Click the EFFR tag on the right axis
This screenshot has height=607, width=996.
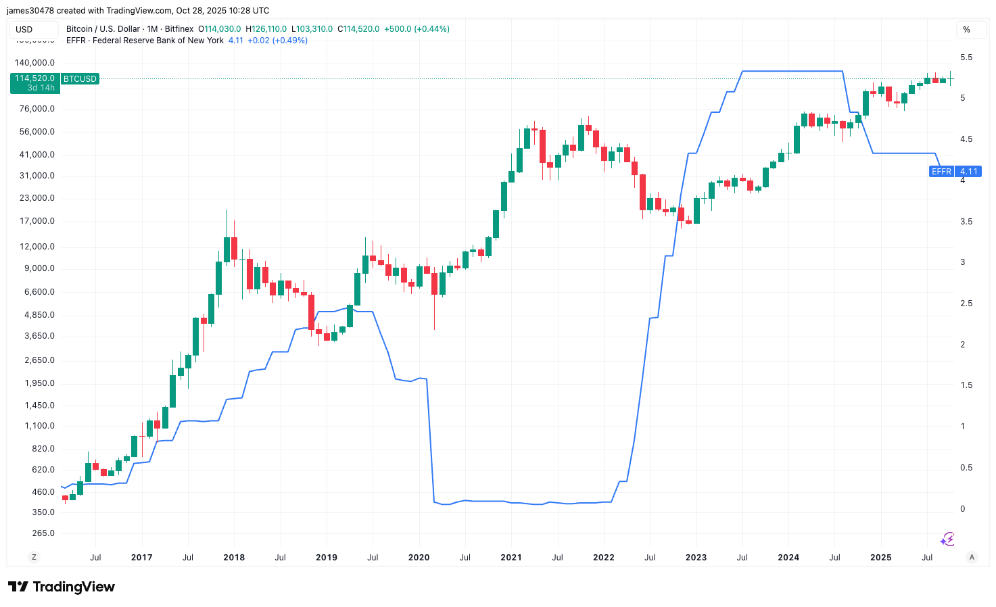click(941, 172)
